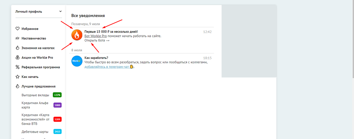Click the Открыть бота link
The height and width of the screenshot is (139, 354).
(x=97, y=40)
